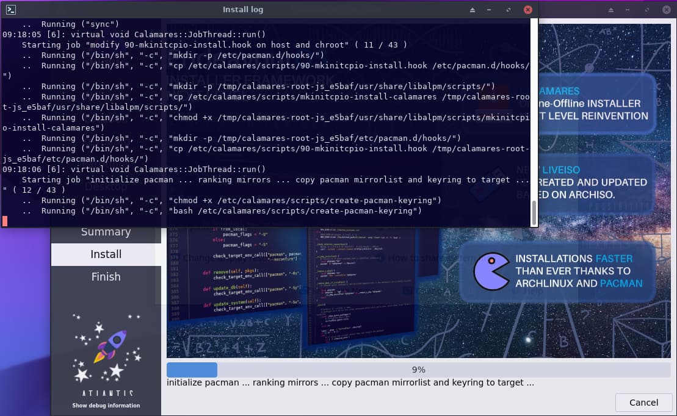Roll up the background installer window
677x416 pixels.
tap(612, 10)
